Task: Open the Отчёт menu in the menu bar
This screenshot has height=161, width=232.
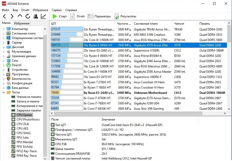Action: tap(25, 10)
